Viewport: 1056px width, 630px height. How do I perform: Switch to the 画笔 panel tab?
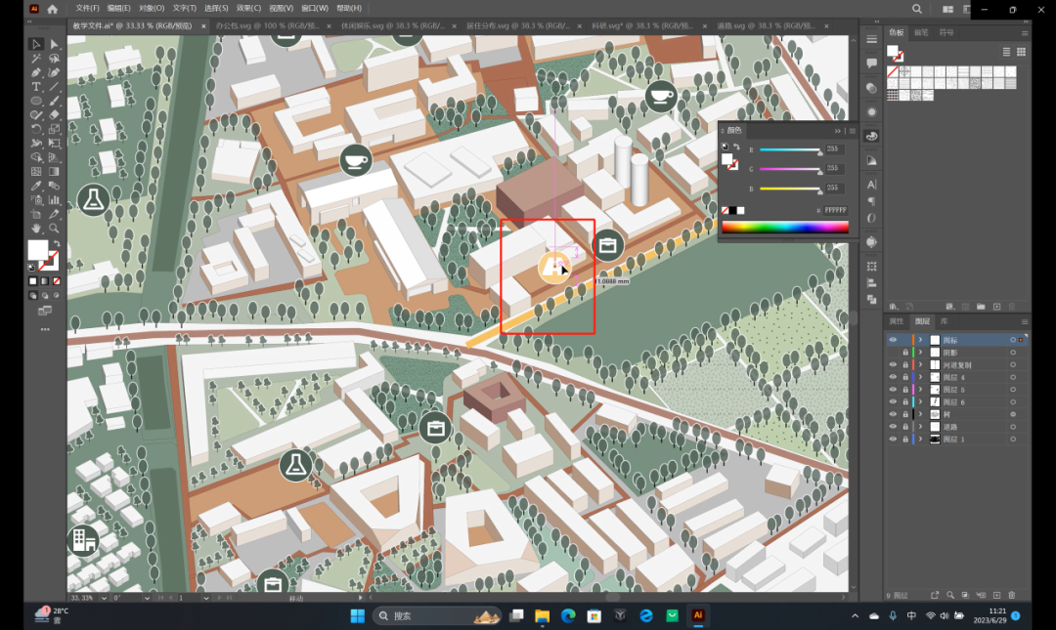coord(921,32)
